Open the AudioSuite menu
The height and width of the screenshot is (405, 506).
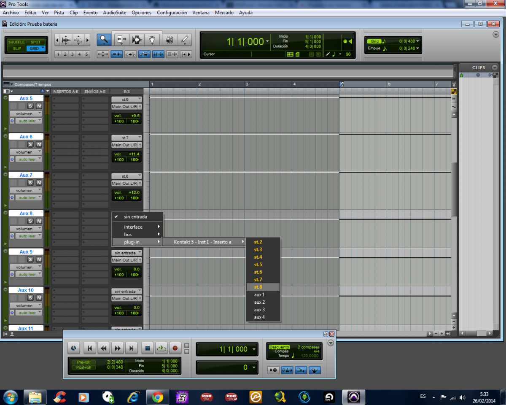(x=115, y=13)
